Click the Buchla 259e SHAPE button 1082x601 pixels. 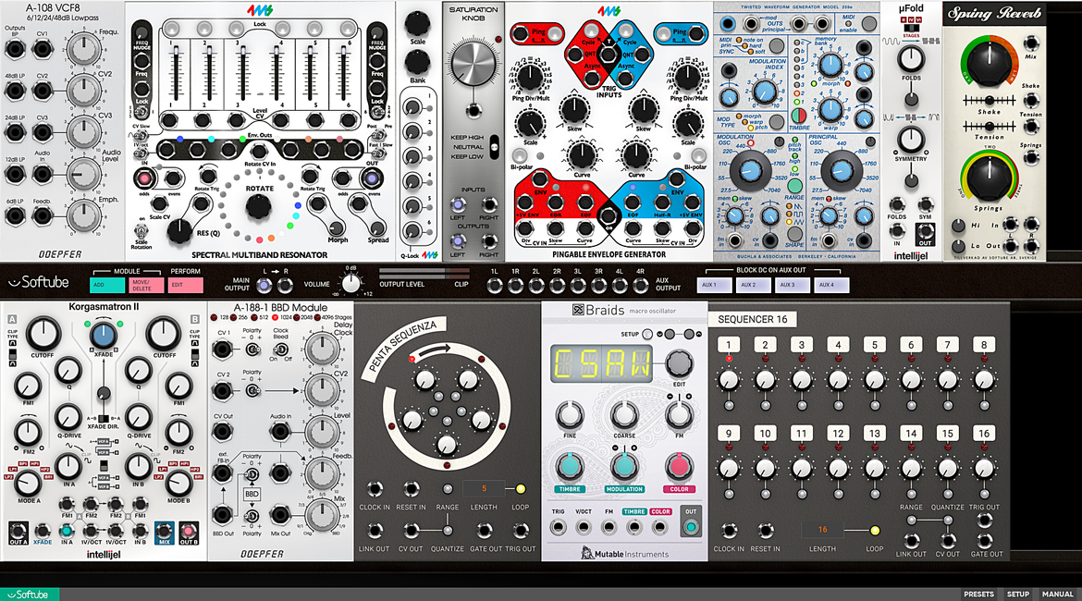click(x=795, y=233)
